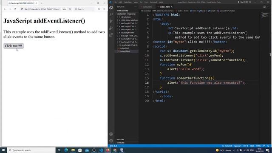The height and width of the screenshot is (153, 272).
Task: Click errors and warnings indicator in status bar
Action: click(x=113, y=146)
